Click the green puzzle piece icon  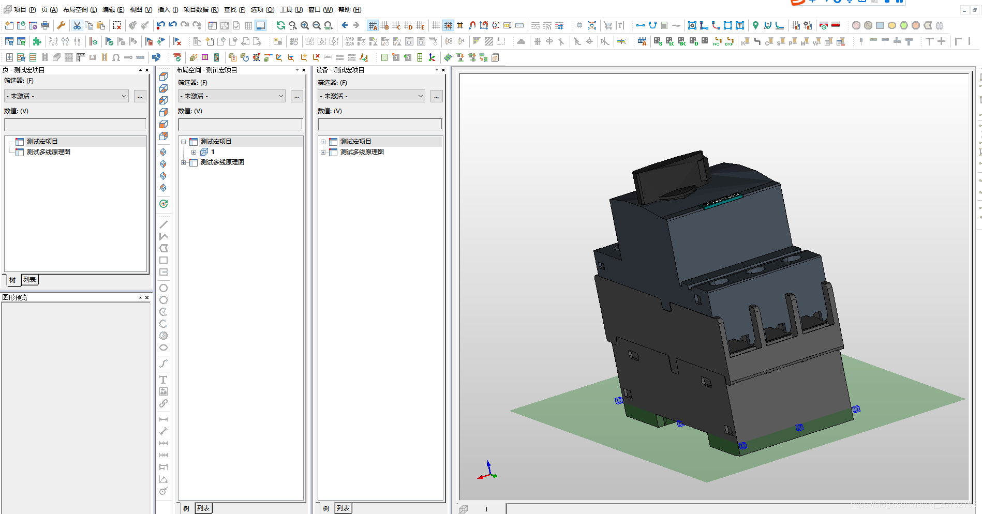(x=37, y=41)
